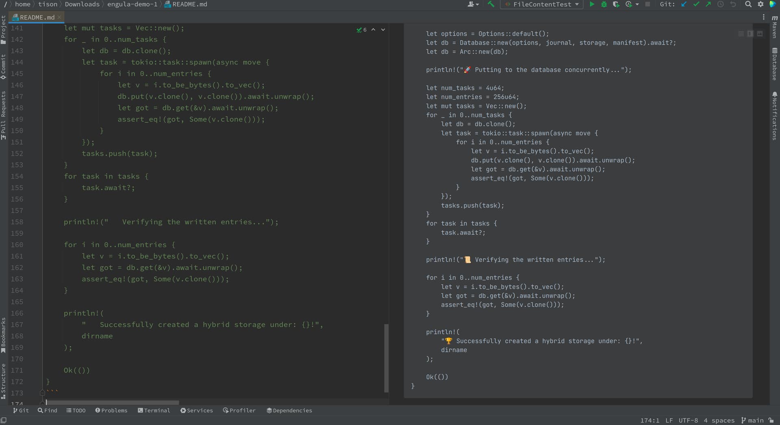Open the Problems tool window
Viewport: 780px width, 425px height.
[111, 410]
